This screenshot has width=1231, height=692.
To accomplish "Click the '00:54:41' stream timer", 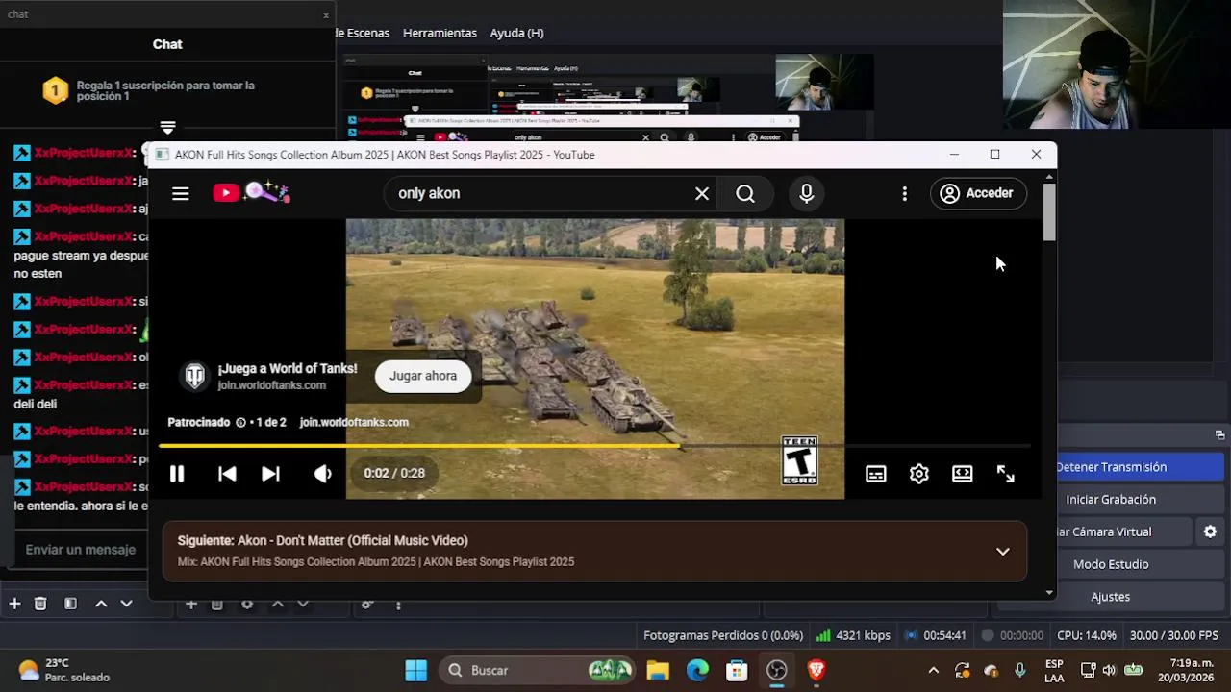I will tap(944, 635).
